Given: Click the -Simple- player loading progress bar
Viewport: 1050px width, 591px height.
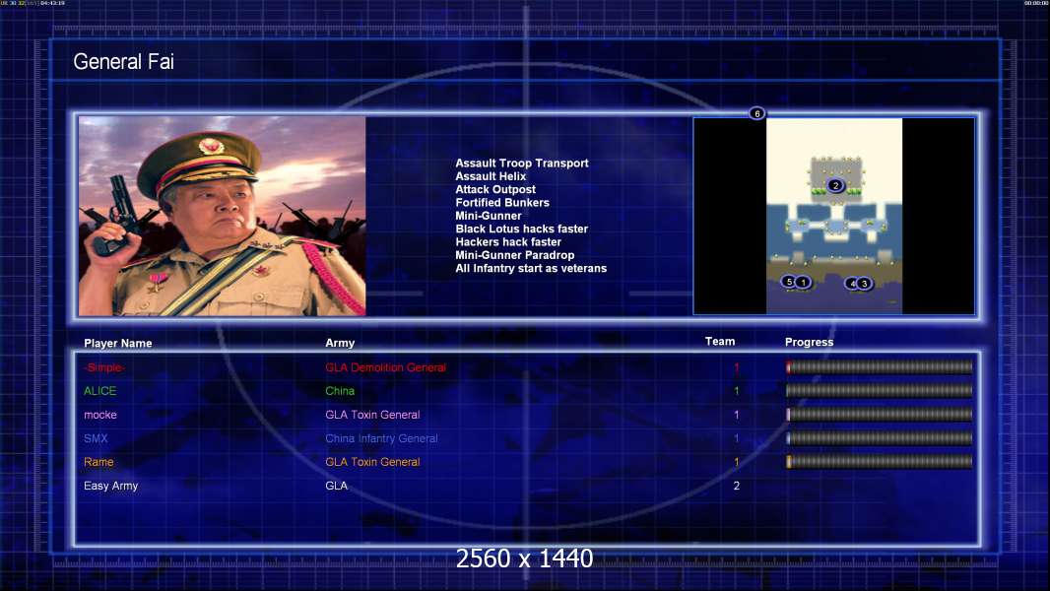Looking at the screenshot, I should click(x=880, y=366).
